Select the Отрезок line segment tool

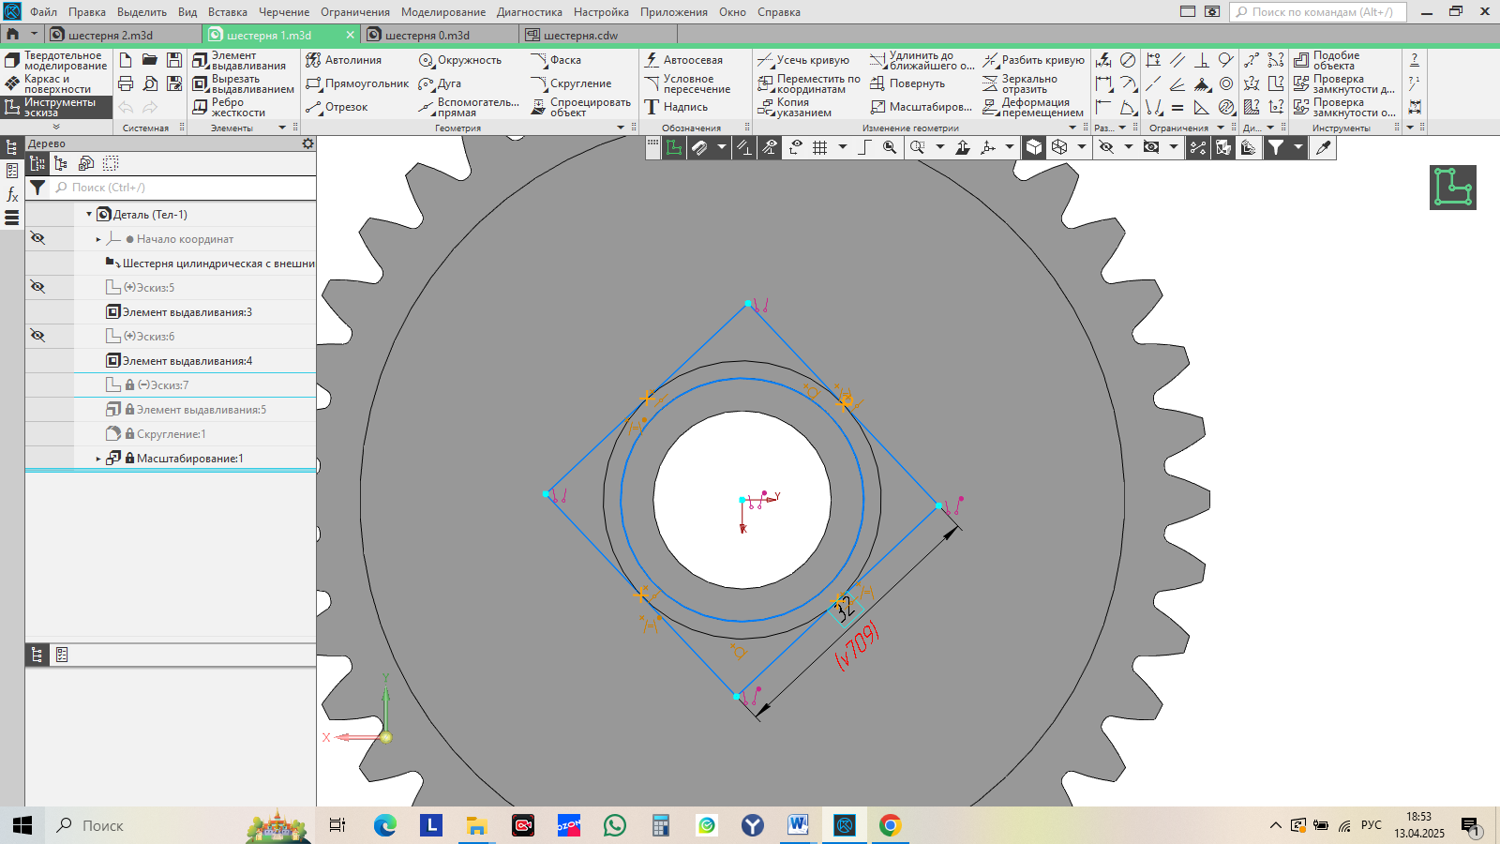pyautogui.click(x=337, y=107)
